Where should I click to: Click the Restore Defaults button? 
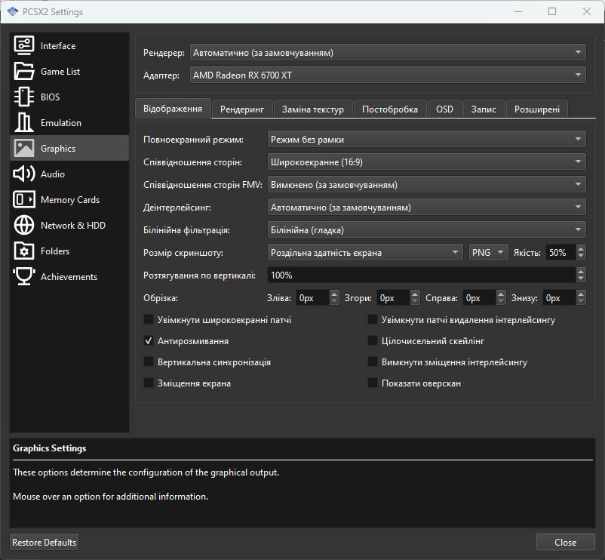[x=44, y=542]
